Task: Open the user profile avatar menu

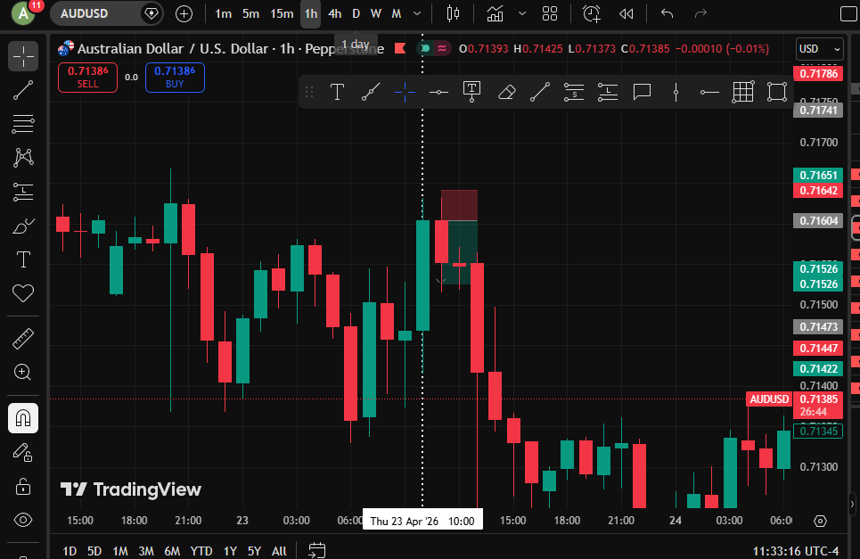Action: 23,13
